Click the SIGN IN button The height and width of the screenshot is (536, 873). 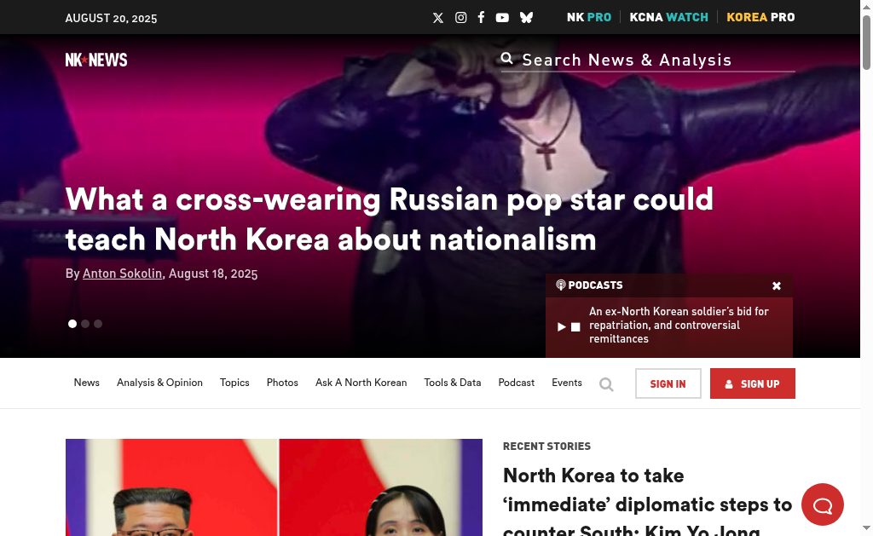[668, 383]
